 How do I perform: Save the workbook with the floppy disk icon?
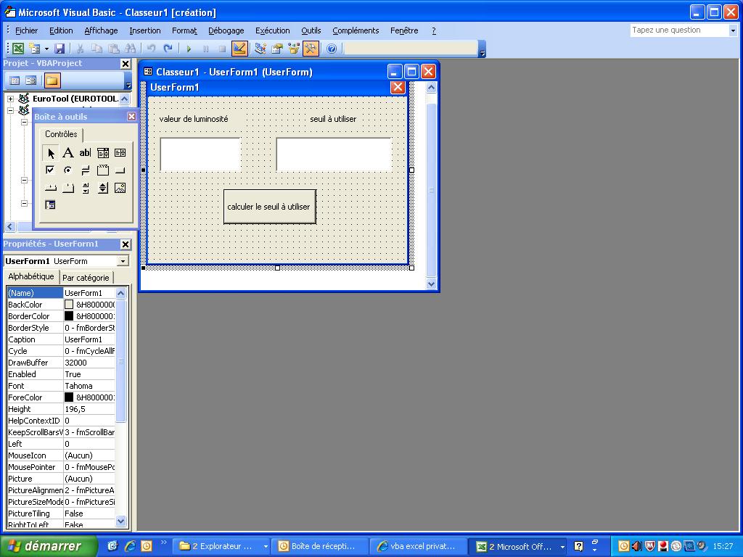[x=59, y=49]
